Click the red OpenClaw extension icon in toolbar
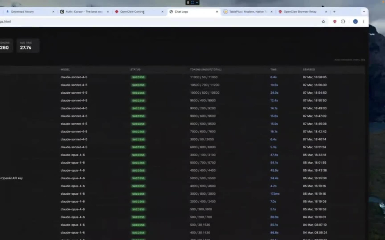Image resolution: width=385 pixels, height=240 pixels. click(x=335, y=22)
